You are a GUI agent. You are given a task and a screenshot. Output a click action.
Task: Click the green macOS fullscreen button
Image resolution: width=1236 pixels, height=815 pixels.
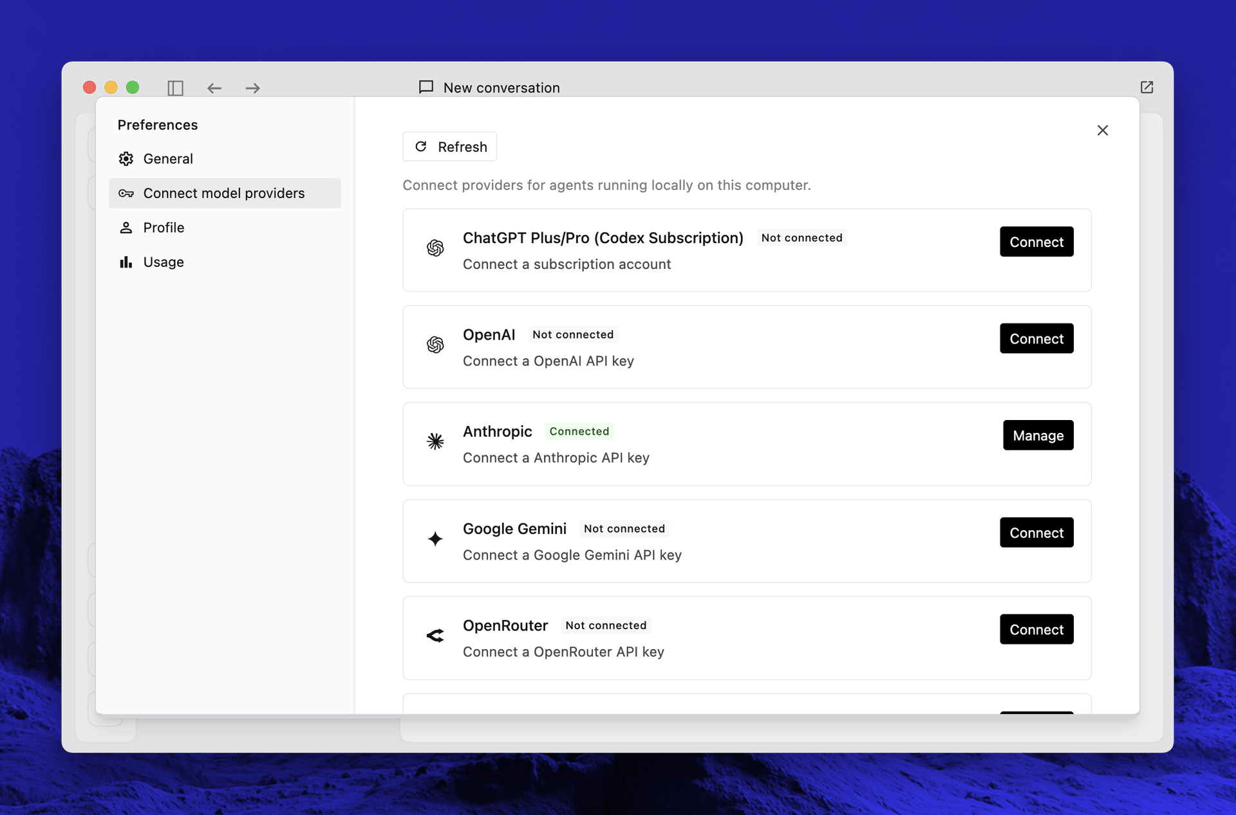point(133,87)
